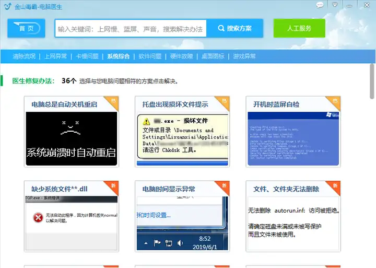Open 托盘出现损坏文件提示 solution title
This screenshot has width=376, height=268.
(x=175, y=104)
